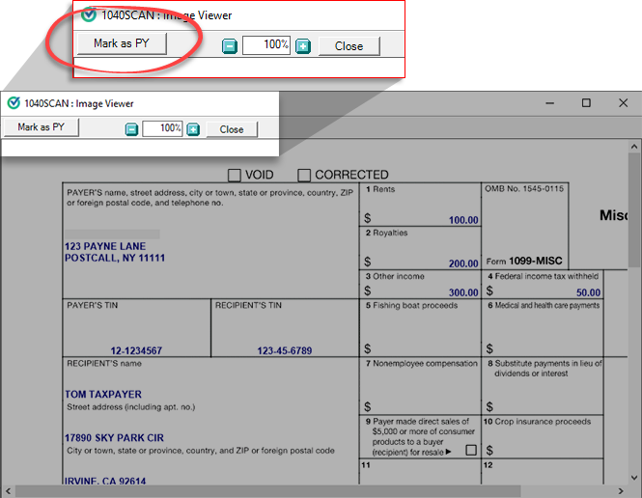The height and width of the screenshot is (498, 642).
Task: Check the CORRECTED box on the form
Action: [304, 175]
